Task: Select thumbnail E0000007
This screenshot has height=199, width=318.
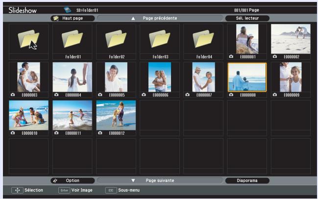Action: point(204,77)
